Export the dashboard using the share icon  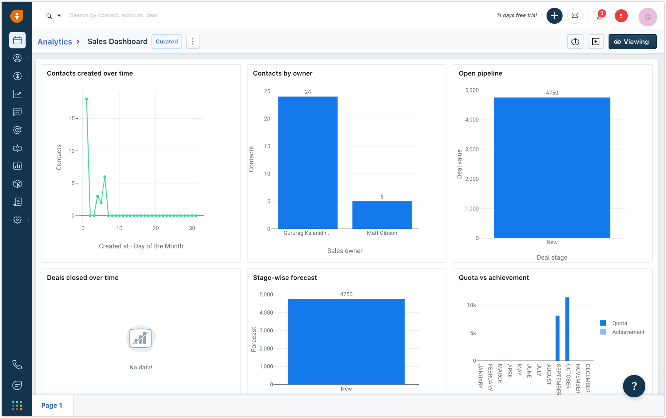pos(575,41)
